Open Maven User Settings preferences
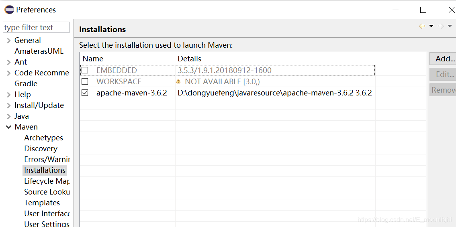The height and width of the screenshot is (227, 456). (x=47, y=224)
